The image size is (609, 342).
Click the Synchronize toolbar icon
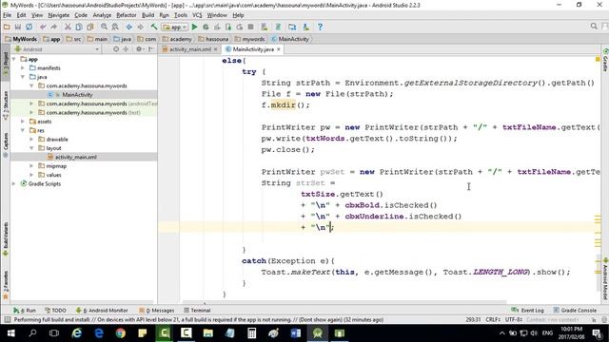pyautogui.click(x=29, y=27)
